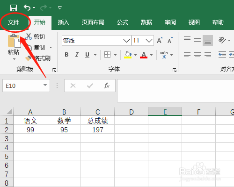234x187 pixels.
Task: Click the text orientation icon
Action: coord(222,40)
